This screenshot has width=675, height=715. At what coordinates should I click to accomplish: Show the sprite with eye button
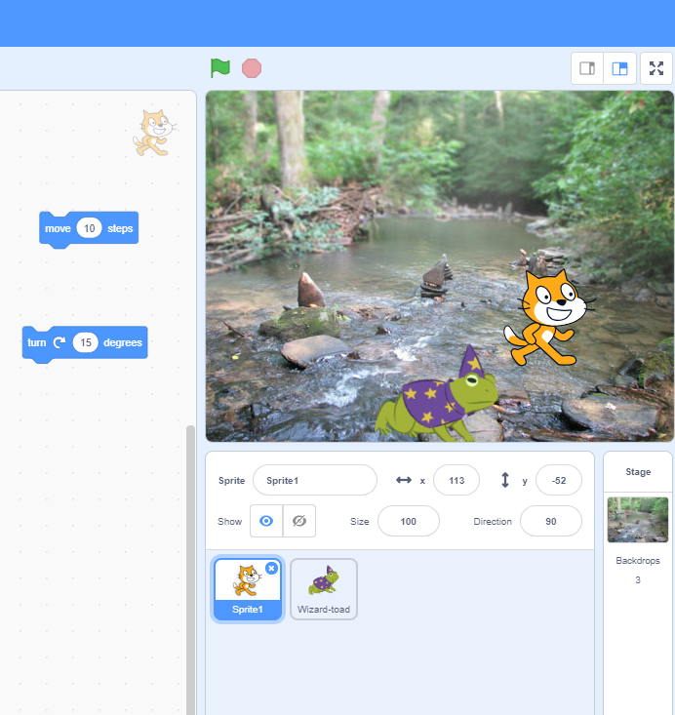[266, 521]
